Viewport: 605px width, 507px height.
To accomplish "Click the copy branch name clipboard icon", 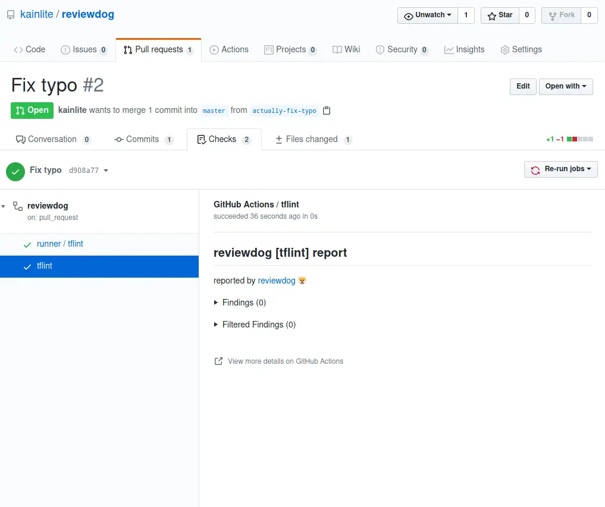I will pyautogui.click(x=327, y=111).
